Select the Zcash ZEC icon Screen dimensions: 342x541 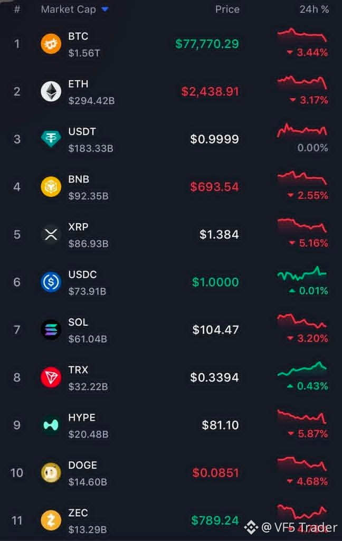pyautogui.click(x=51, y=520)
